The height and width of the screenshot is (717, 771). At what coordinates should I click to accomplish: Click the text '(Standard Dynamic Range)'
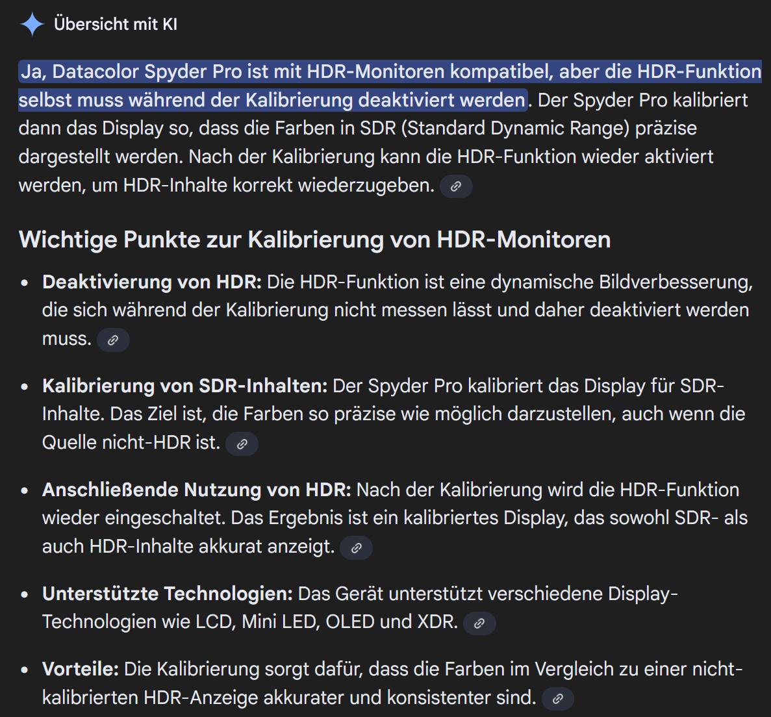(x=515, y=129)
